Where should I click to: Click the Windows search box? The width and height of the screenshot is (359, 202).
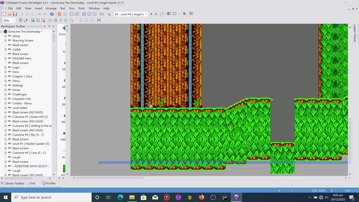tap(51, 197)
